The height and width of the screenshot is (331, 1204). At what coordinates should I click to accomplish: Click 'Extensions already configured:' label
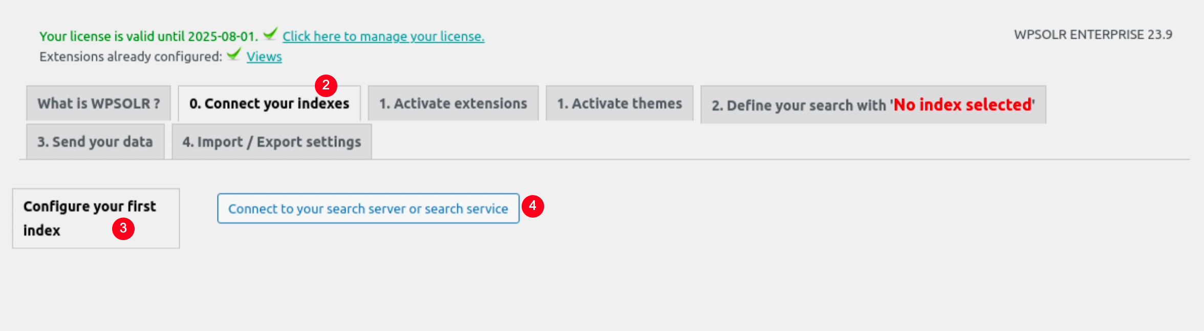[x=131, y=57]
